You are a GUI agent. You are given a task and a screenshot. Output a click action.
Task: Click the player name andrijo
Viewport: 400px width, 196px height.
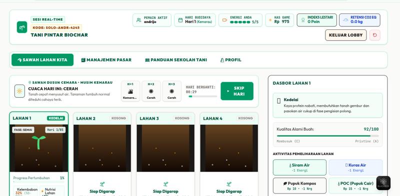click(x=150, y=22)
